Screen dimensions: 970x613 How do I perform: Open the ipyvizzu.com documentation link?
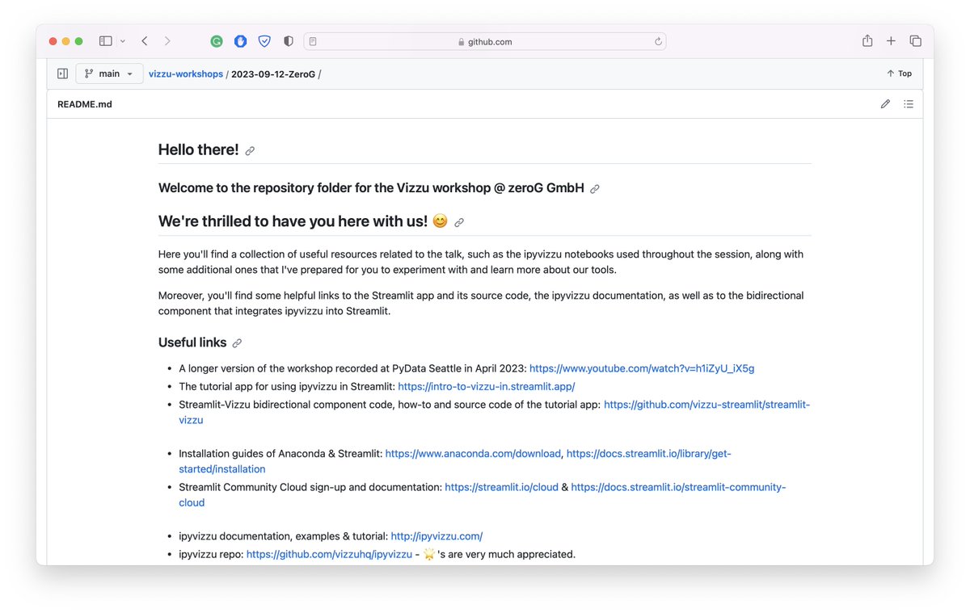pos(436,536)
